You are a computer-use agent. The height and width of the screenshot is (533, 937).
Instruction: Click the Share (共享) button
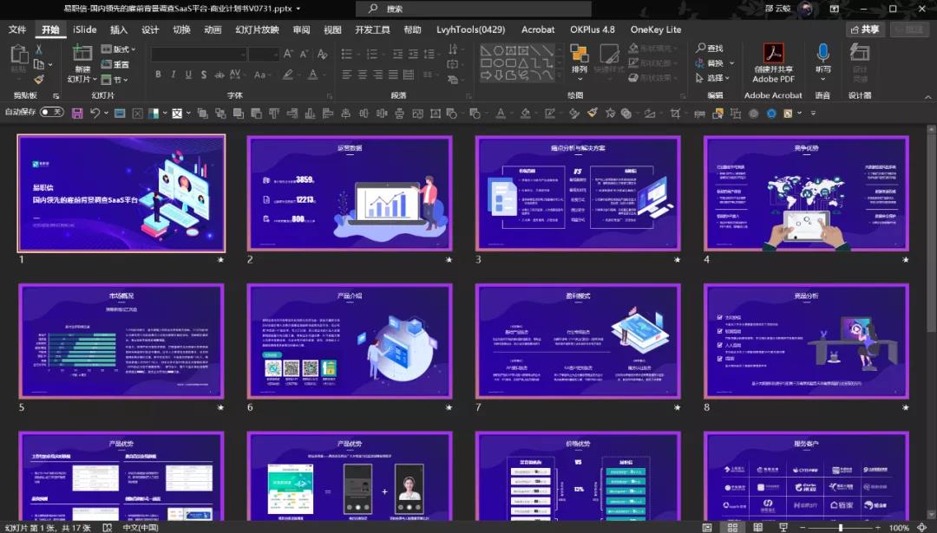[865, 29]
